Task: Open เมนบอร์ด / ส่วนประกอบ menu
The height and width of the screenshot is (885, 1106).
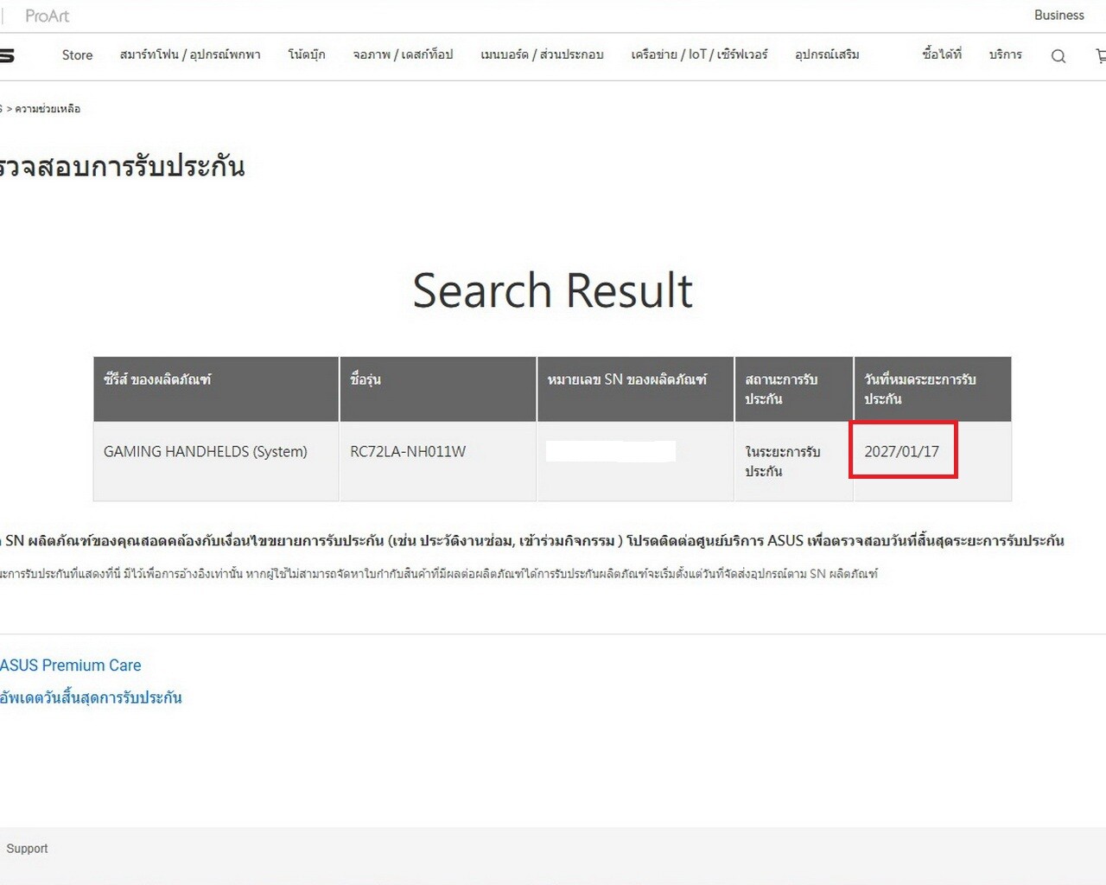Action: tap(542, 54)
